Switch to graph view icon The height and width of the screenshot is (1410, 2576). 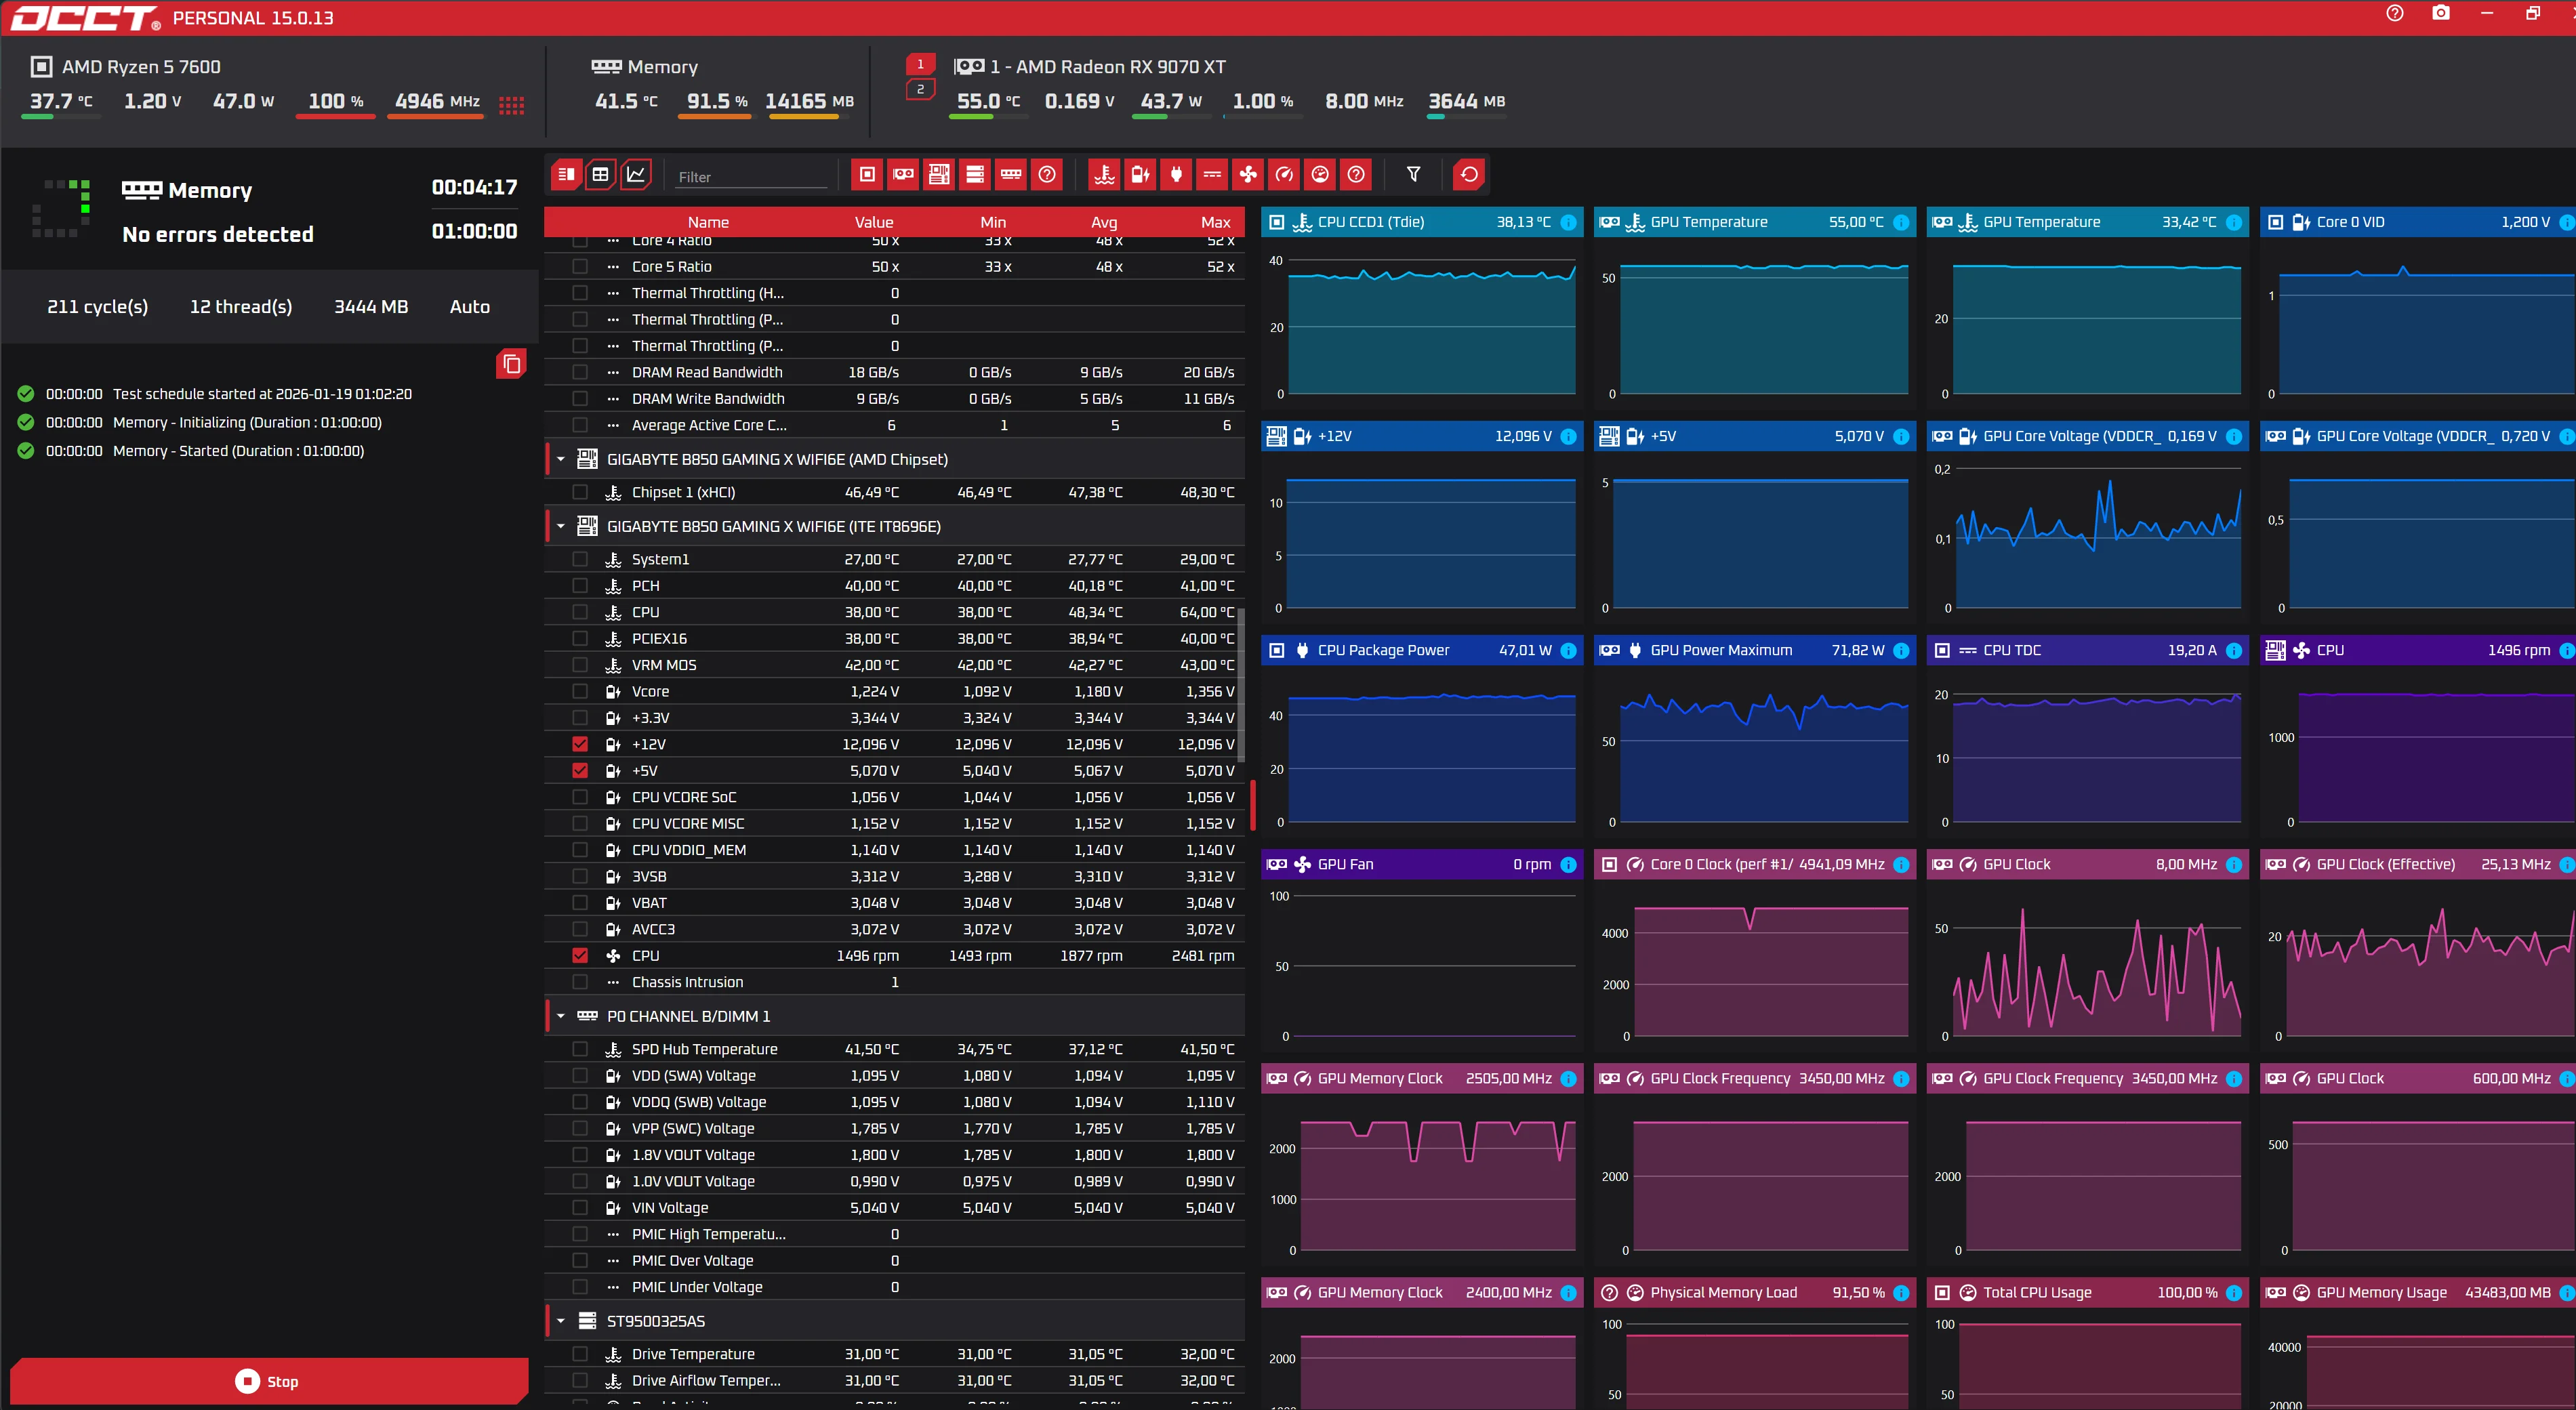pos(636,174)
